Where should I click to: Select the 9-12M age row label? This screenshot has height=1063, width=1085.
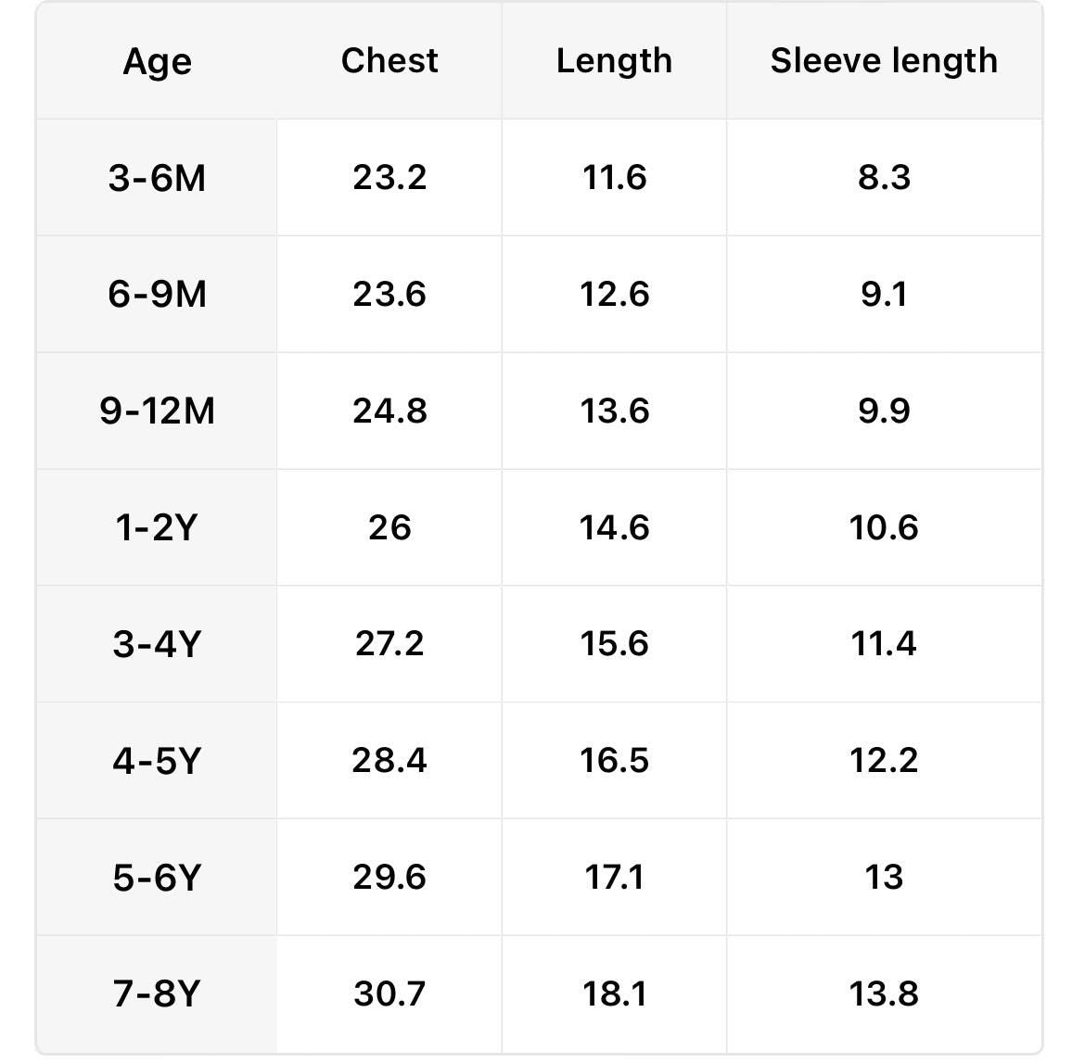(157, 411)
